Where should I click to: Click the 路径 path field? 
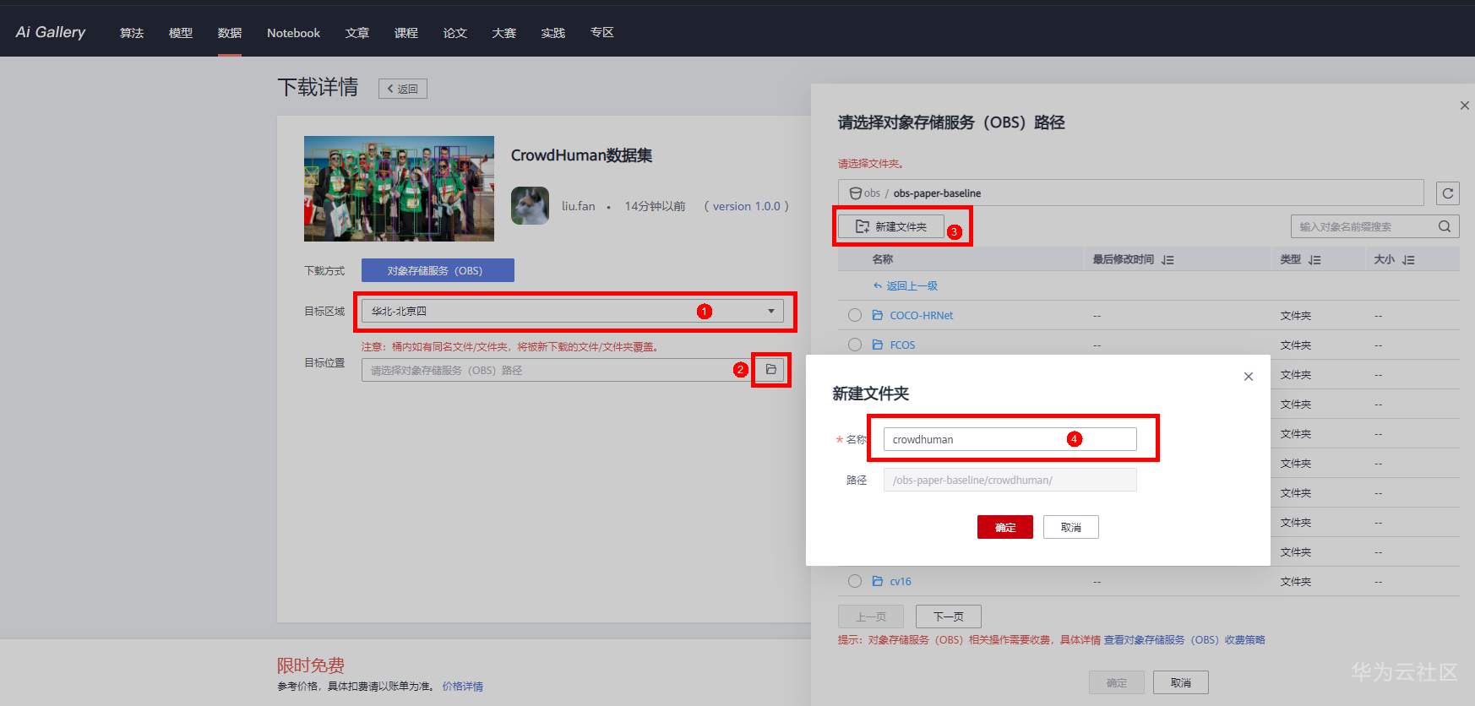(x=1010, y=480)
